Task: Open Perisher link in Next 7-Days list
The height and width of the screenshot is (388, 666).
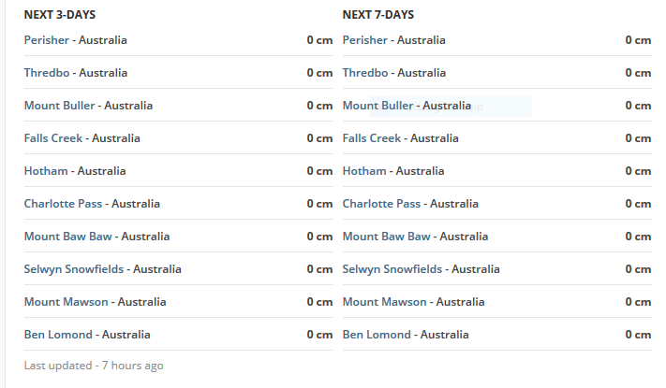Action: pyautogui.click(x=367, y=40)
